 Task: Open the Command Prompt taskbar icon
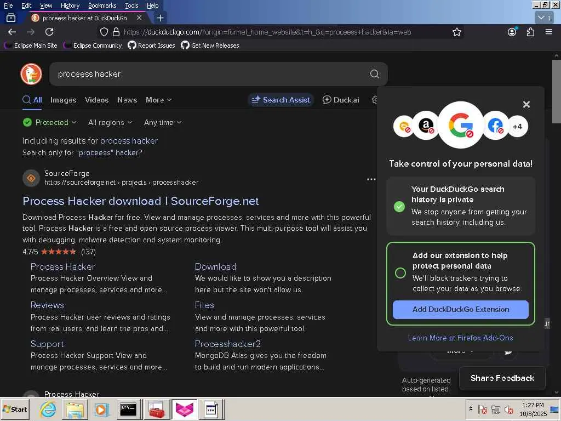pos(128,409)
